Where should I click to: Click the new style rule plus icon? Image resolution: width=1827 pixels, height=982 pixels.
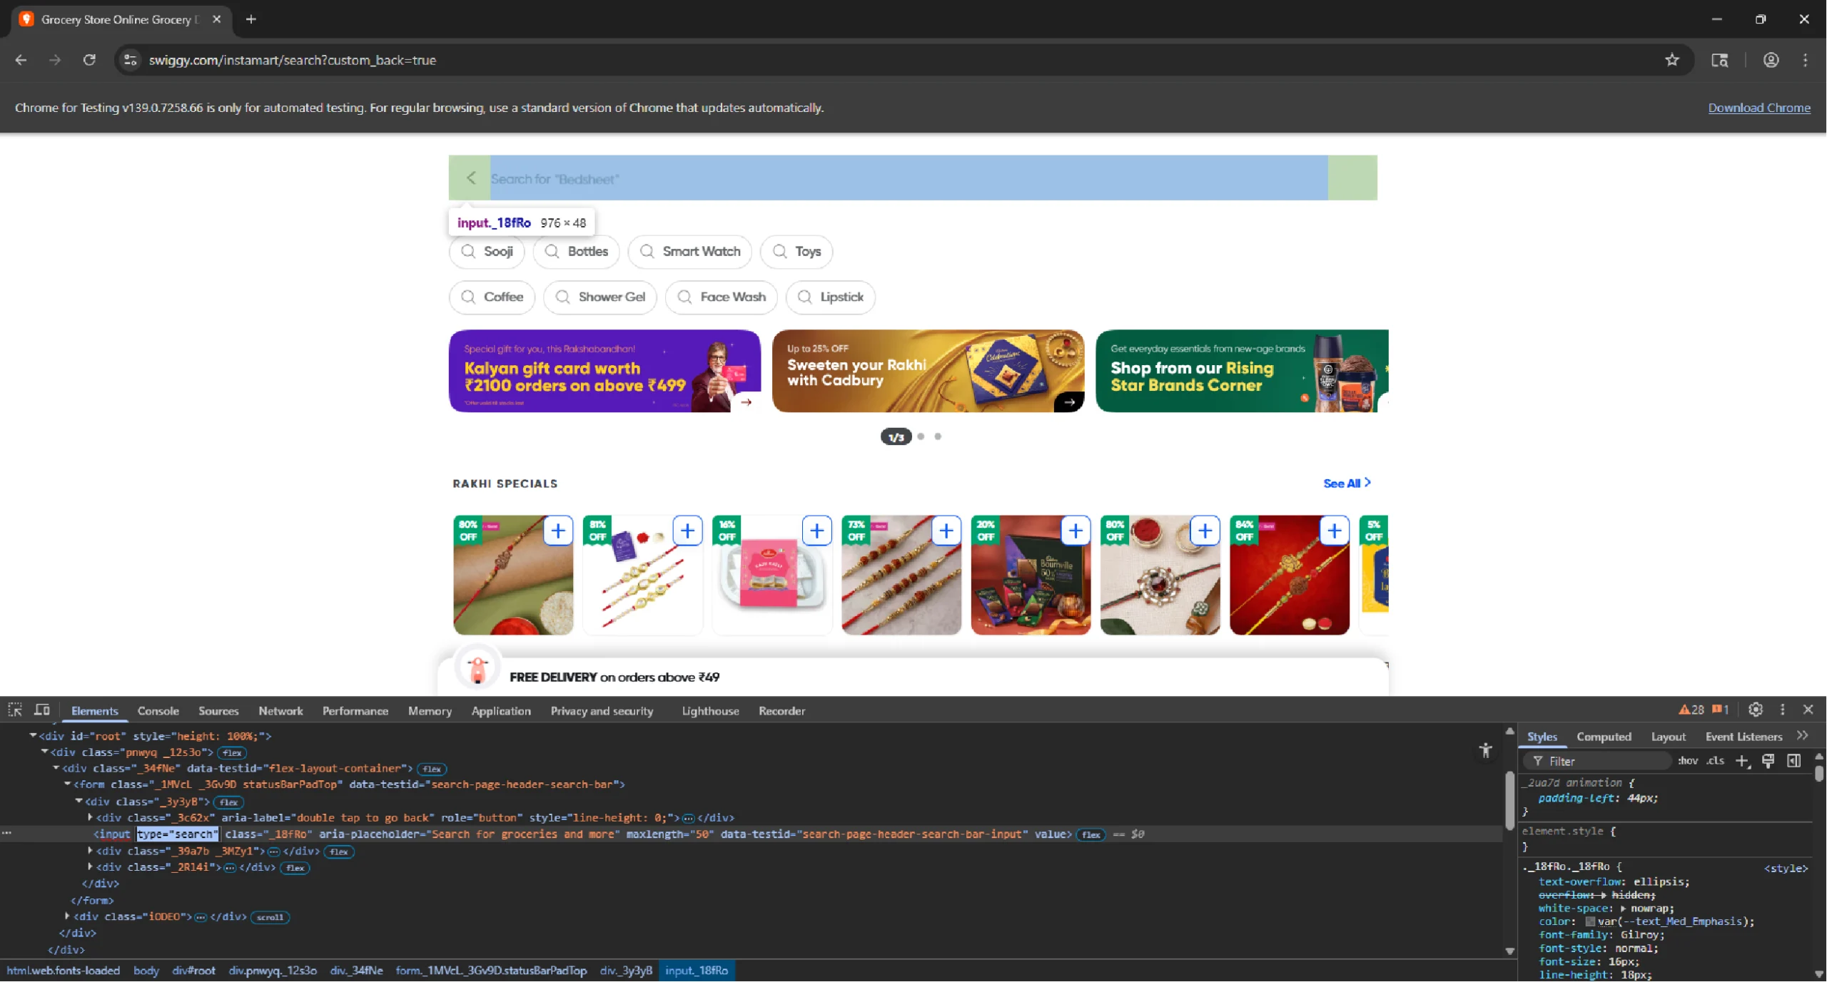[x=1742, y=762]
